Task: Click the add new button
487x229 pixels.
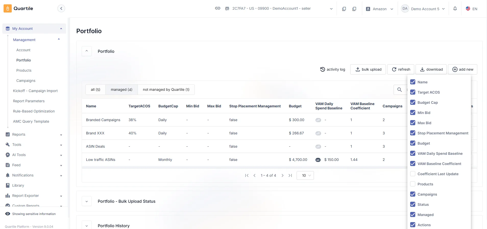Action: tap(463, 69)
